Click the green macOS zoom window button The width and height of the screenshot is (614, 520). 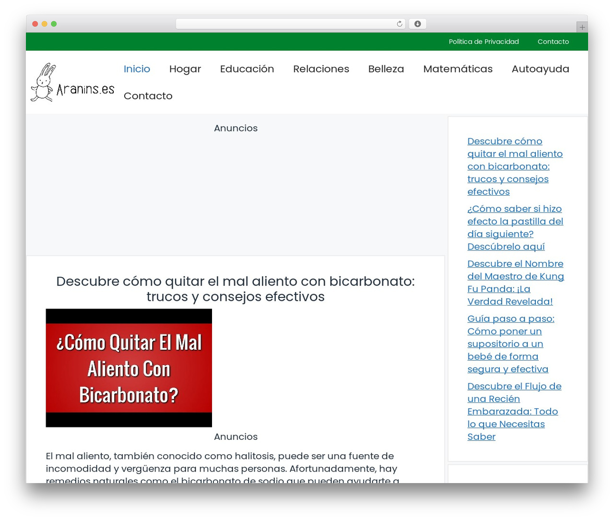tap(54, 24)
